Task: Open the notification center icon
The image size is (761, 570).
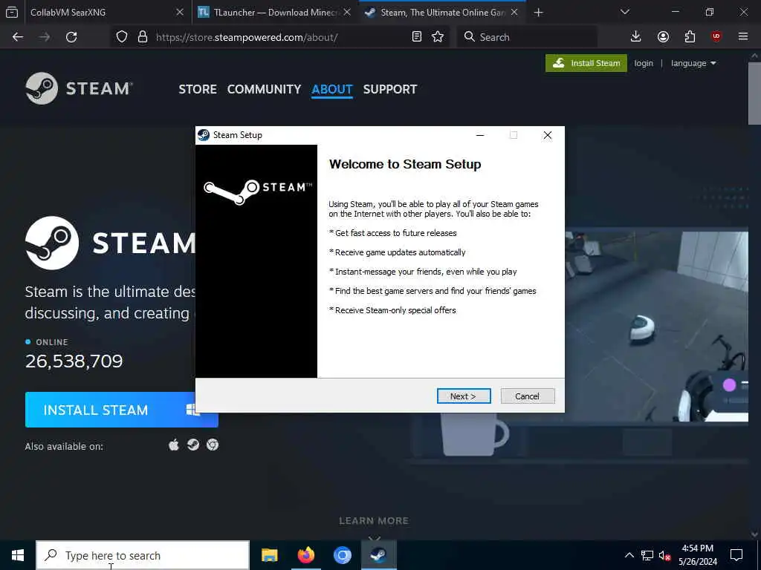Action: (736, 555)
